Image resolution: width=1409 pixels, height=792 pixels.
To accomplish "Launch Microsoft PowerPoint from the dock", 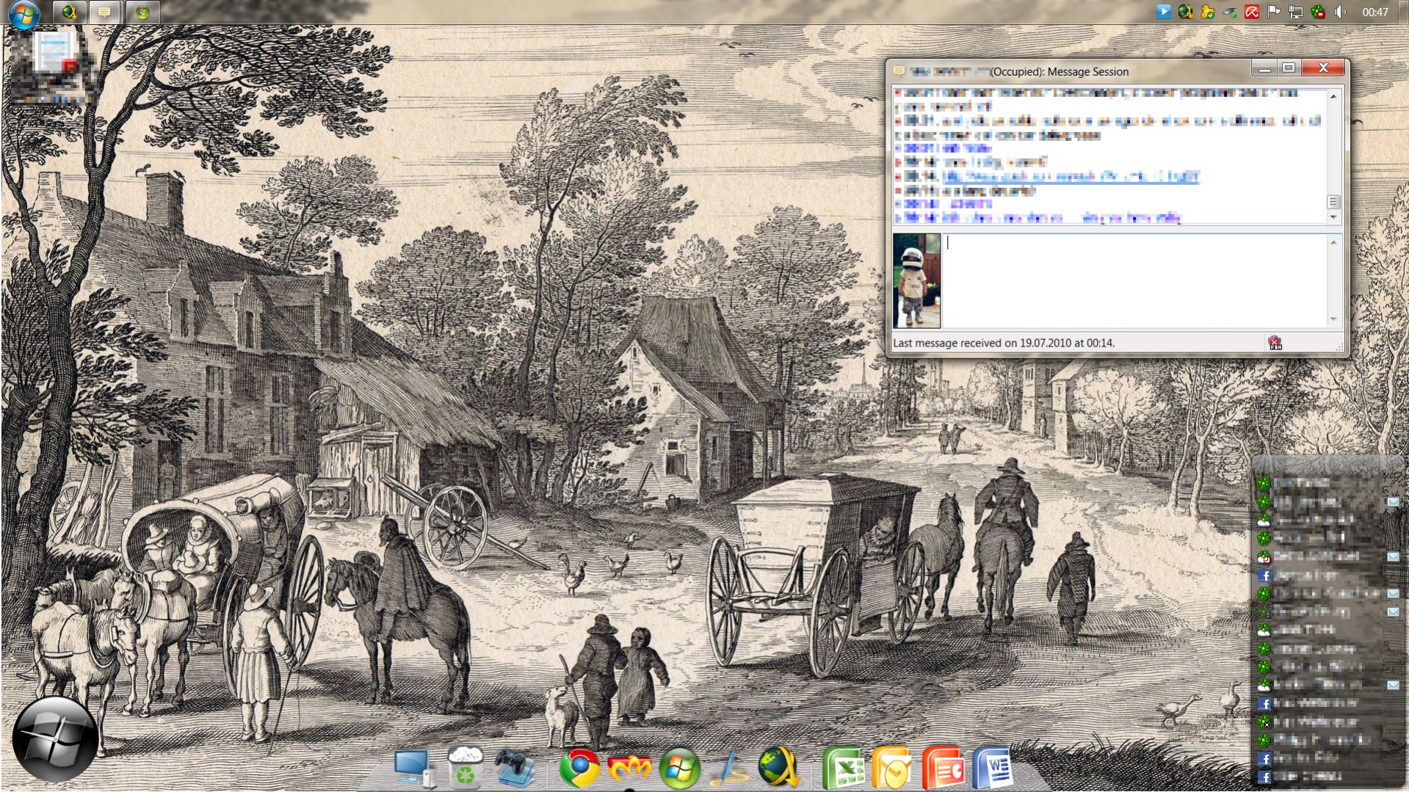I will tap(943, 768).
